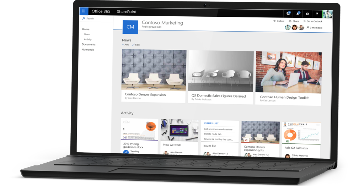Viewport: 348px width, 186px height.
Task: Click the first member avatar
Action: pos(288,27)
